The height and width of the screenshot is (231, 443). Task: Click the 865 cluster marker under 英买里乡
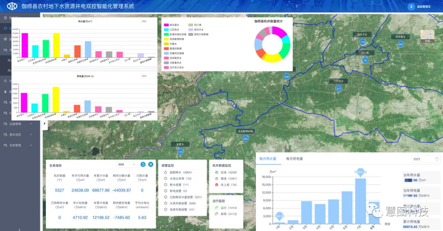(x=401, y=44)
